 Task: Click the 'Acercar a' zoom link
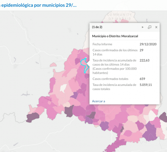tap(98, 101)
